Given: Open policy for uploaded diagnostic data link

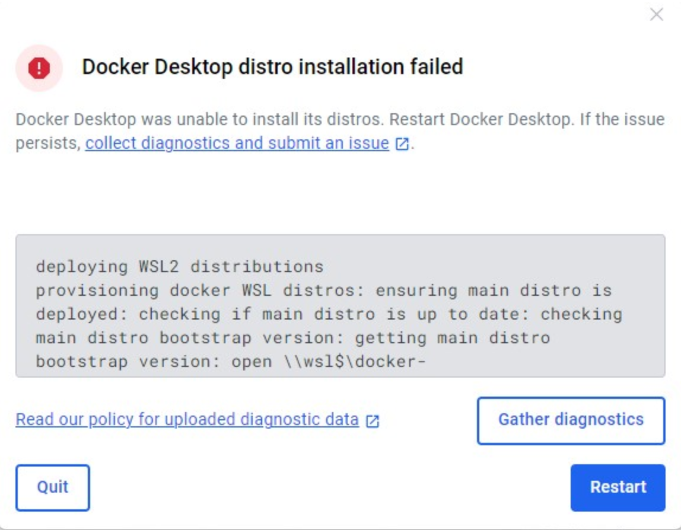Looking at the screenshot, I should pyautogui.click(x=187, y=420).
